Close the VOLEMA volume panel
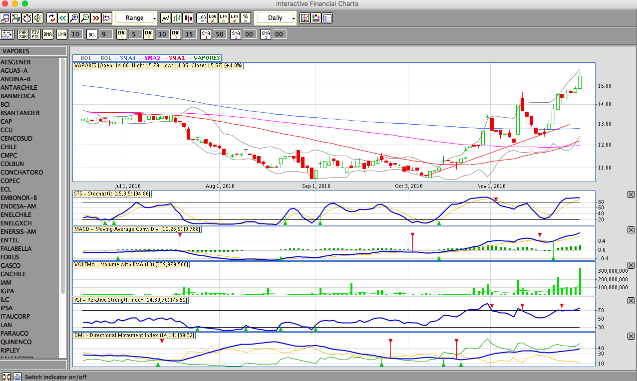Viewport: 637px width, 381px height. click(631, 265)
